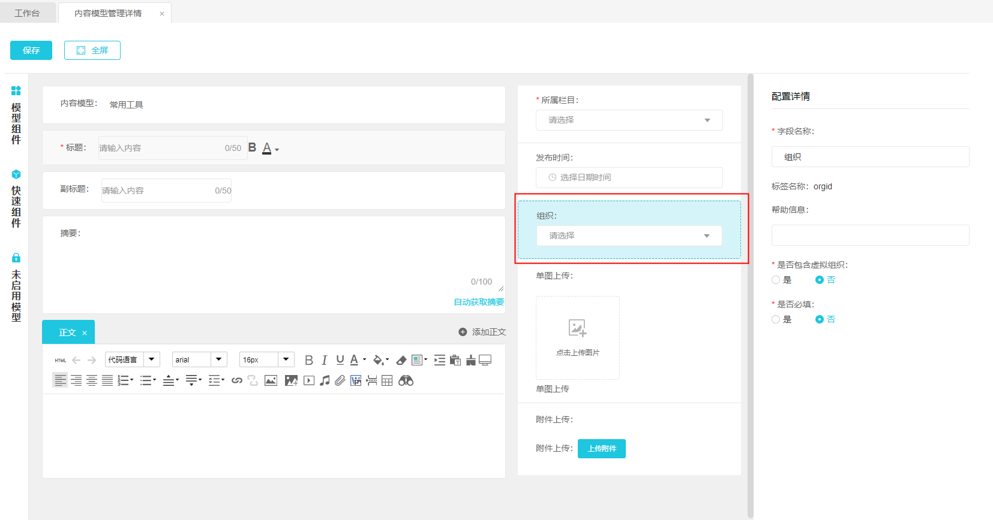The height and width of the screenshot is (520, 993).
Task: Click the Word image transfer icon
Action: (356, 380)
